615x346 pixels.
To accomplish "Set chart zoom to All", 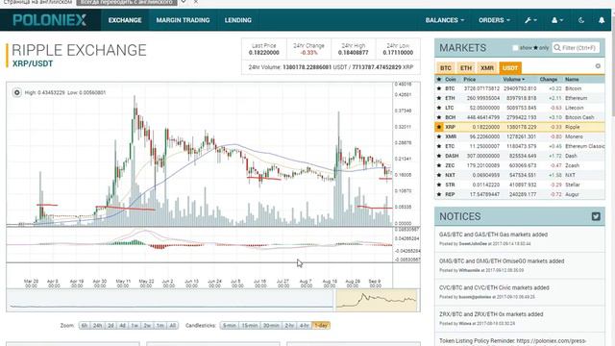I will tap(172, 325).
